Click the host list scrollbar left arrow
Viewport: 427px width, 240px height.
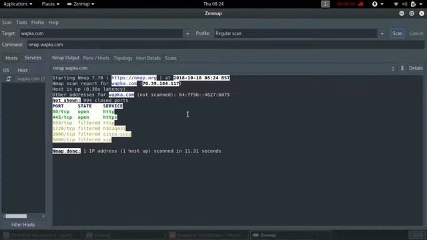tap(4, 216)
